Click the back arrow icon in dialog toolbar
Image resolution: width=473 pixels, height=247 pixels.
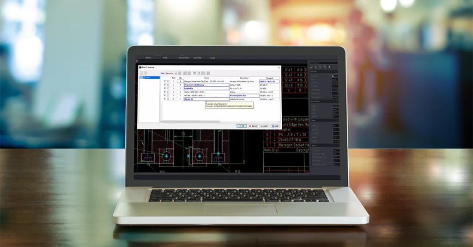point(141,73)
